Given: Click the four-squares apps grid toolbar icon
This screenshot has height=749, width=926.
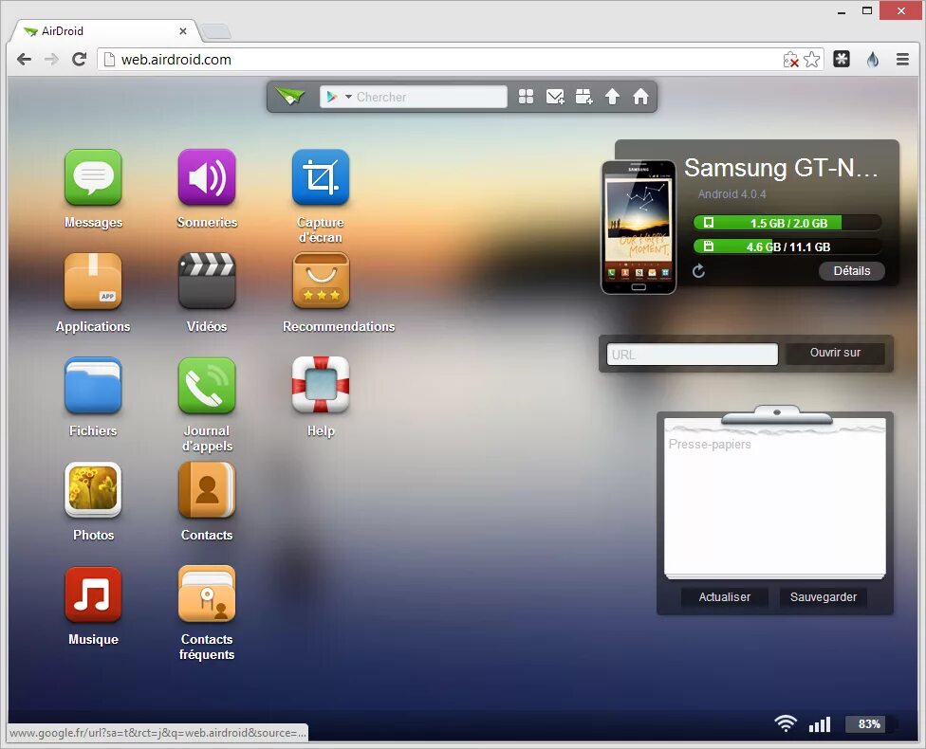Looking at the screenshot, I should point(526,97).
